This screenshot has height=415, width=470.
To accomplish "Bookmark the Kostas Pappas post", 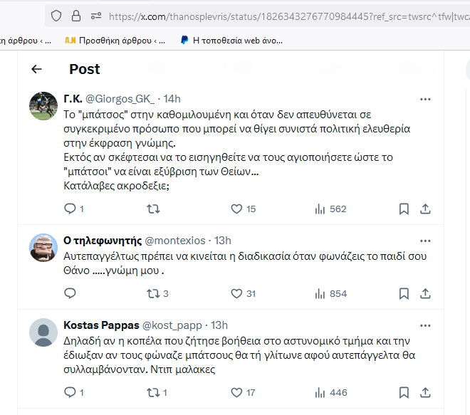I will pos(404,392).
